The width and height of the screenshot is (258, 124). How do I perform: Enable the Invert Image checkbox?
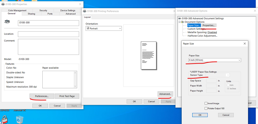pyautogui.click(x=206, y=104)
